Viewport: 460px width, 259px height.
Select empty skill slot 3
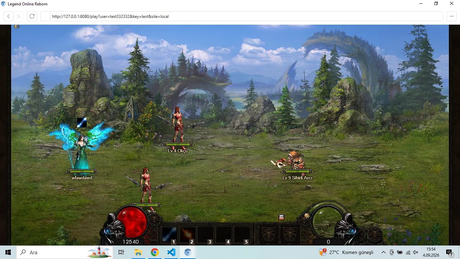(205, 235)
